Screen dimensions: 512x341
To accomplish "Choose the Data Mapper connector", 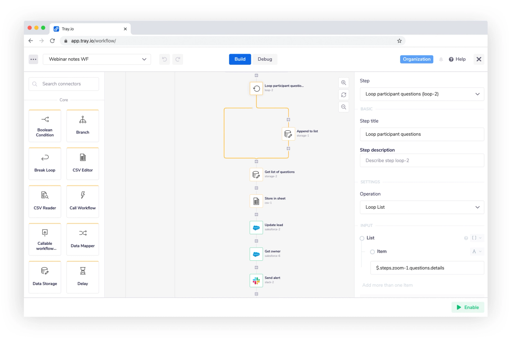I will click(83, 239).
